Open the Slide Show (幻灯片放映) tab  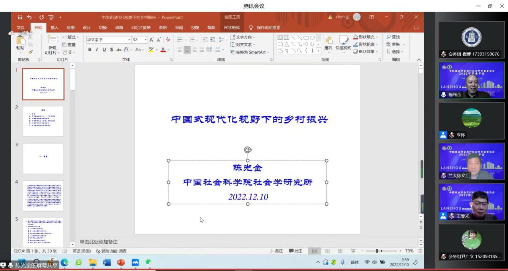(x=141, y=28)
